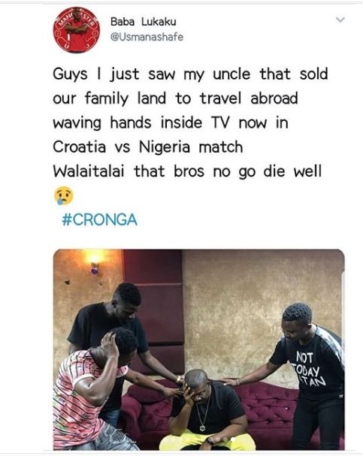
Task: Select the second carousel dot indicator
Action: pyautogui.click(x=218, y=439)
